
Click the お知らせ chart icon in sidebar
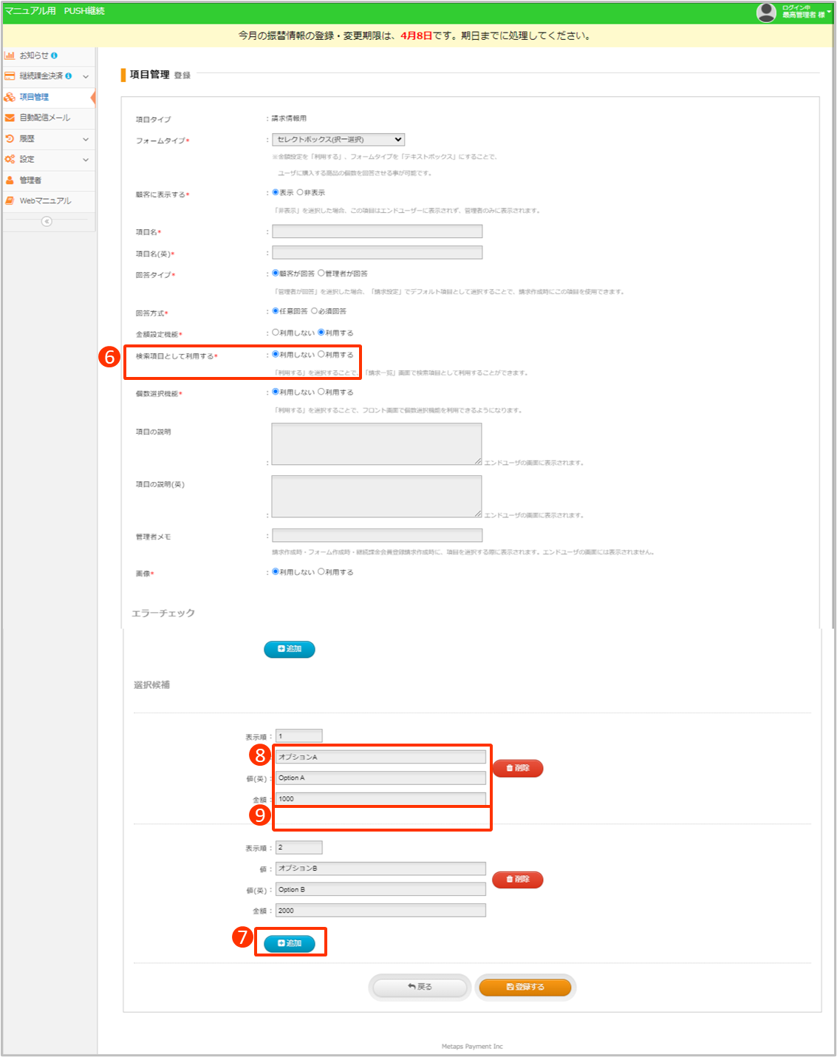tap(10, 55)
